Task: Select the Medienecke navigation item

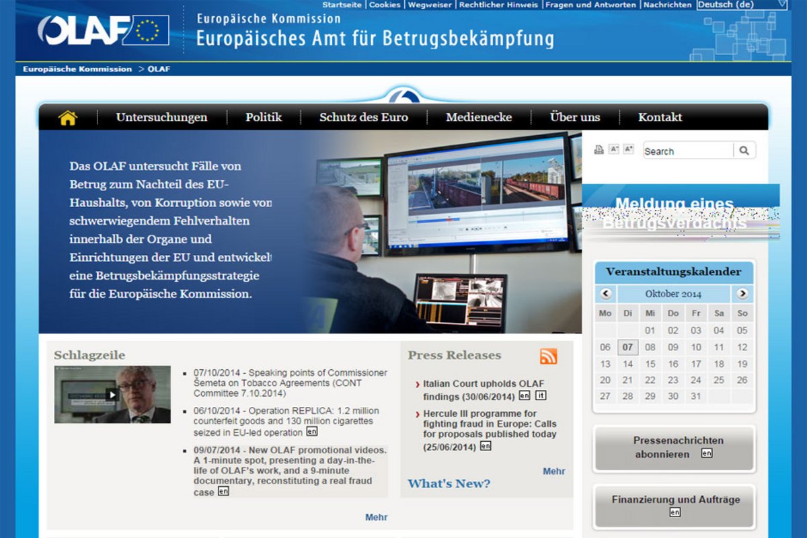Action: (479, 118)
